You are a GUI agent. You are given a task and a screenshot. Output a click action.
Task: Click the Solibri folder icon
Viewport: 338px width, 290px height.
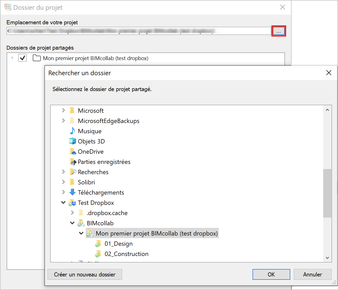(72, 182)
